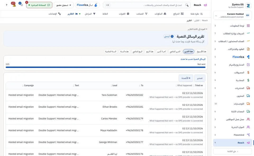Open الشرائح tab

point(178,14)
